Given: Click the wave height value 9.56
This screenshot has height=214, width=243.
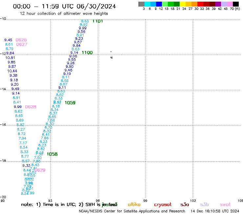Looking at the screenshot, I should tap(81, 32).
